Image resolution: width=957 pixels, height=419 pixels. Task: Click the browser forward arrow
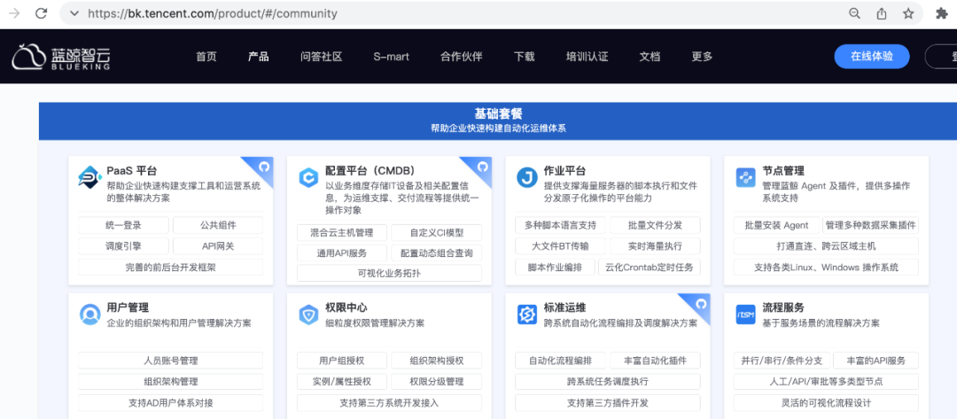pos(14,13)
